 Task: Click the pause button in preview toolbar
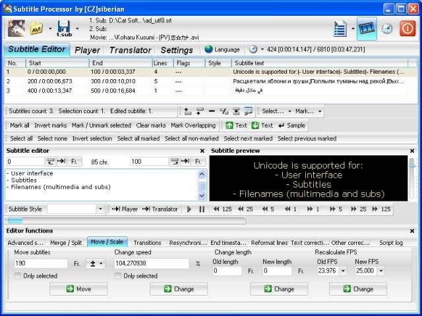point(202,209)
